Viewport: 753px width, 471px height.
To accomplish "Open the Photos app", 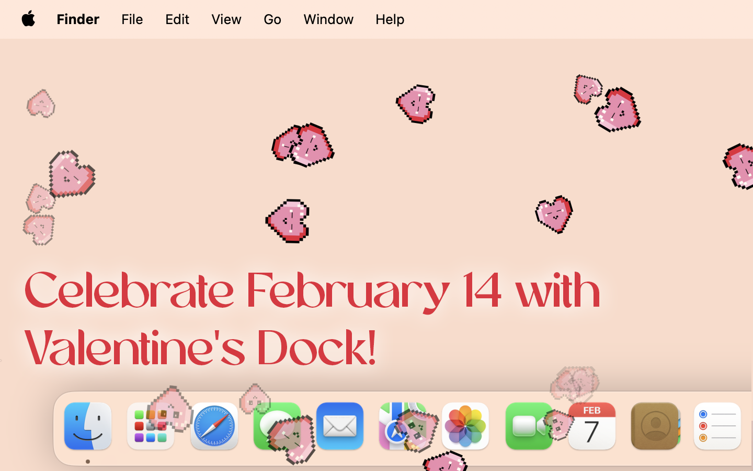I will click(x=466, y=426).
